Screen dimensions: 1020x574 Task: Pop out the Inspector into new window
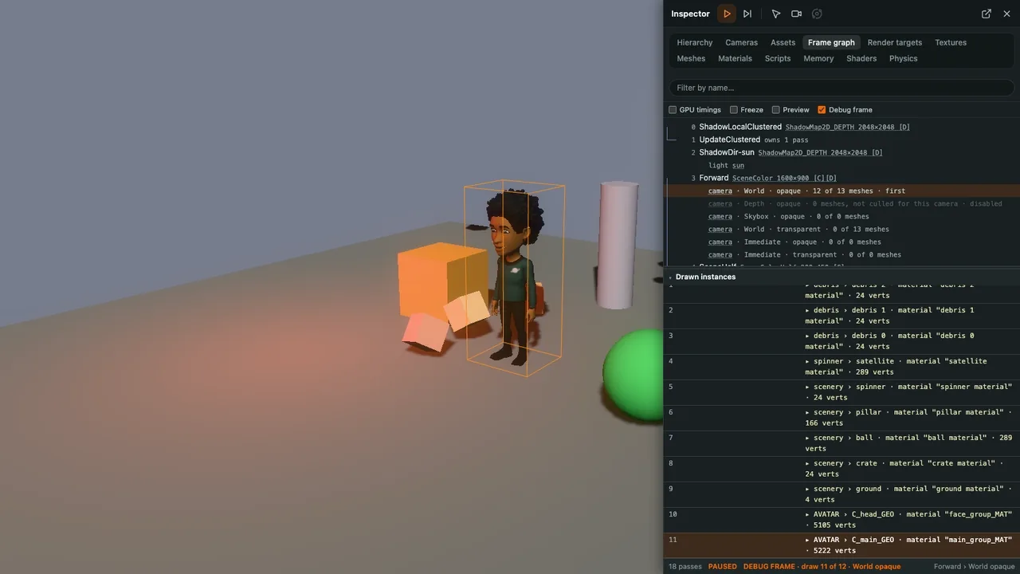[x=987, y=14]
